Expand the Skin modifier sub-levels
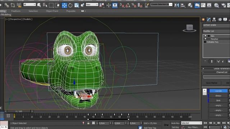 tap(208, 36)
